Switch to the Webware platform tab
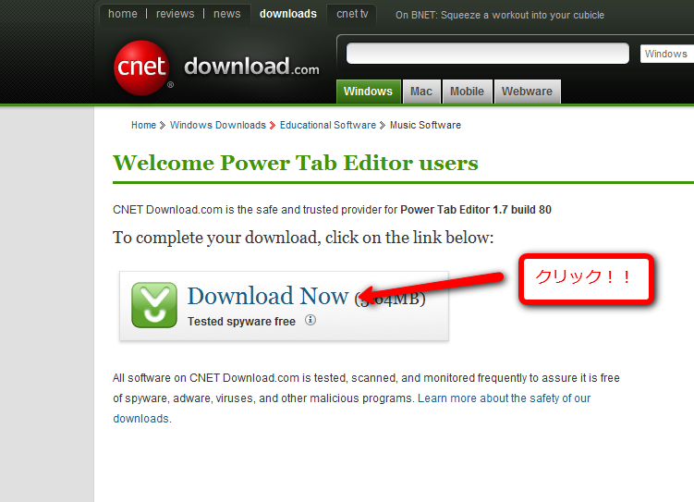 527,92
